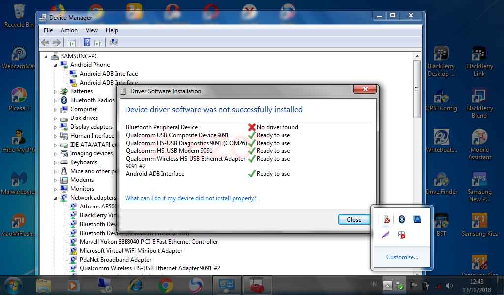Open the Samsung Kies desktop shortcut
The height and width of the screenshot is (295, 504).
[479, 225]
